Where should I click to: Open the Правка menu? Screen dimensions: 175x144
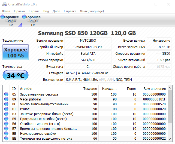pos(19,11)
